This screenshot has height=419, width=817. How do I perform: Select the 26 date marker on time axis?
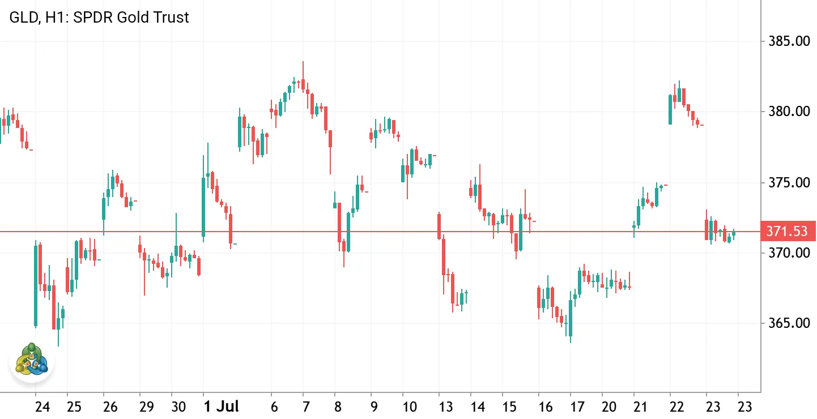point(110,407)
